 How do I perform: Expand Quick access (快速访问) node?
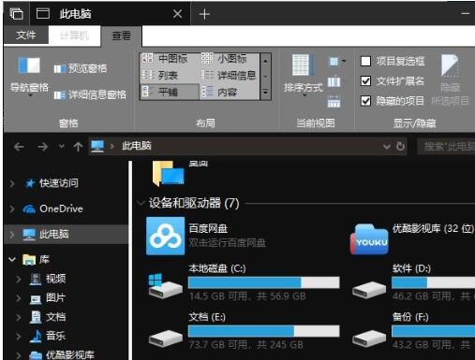(x=12, y=183)
